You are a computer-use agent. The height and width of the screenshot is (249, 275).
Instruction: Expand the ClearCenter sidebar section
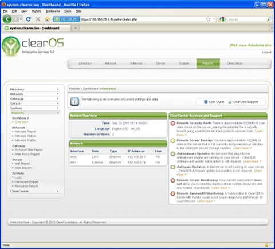pyautogui.click(x=35, y=191)
